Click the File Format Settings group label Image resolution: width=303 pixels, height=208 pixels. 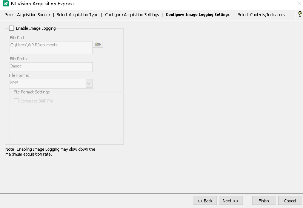[31, 92]
